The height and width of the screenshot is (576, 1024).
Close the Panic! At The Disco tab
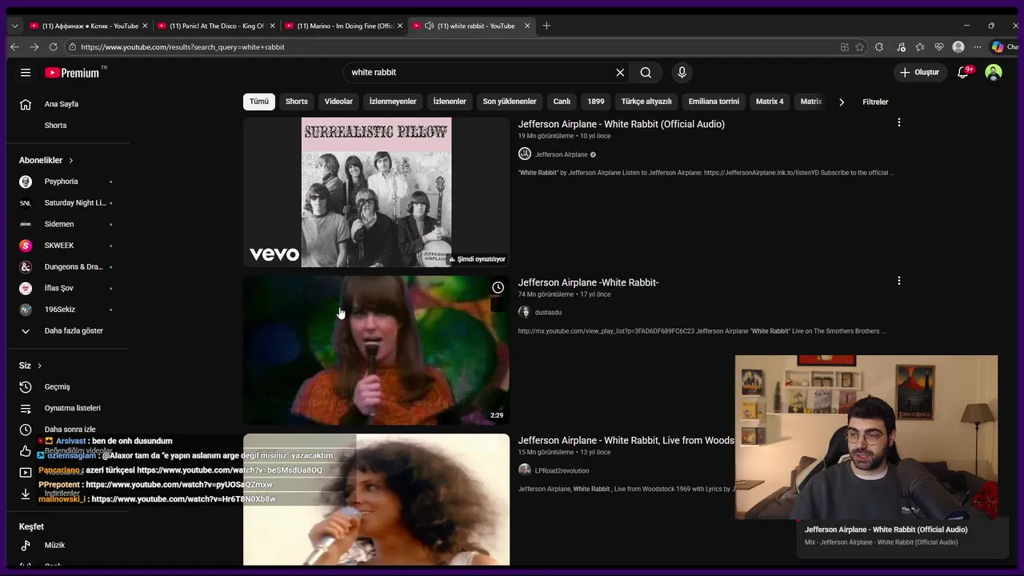click(272, 26)
